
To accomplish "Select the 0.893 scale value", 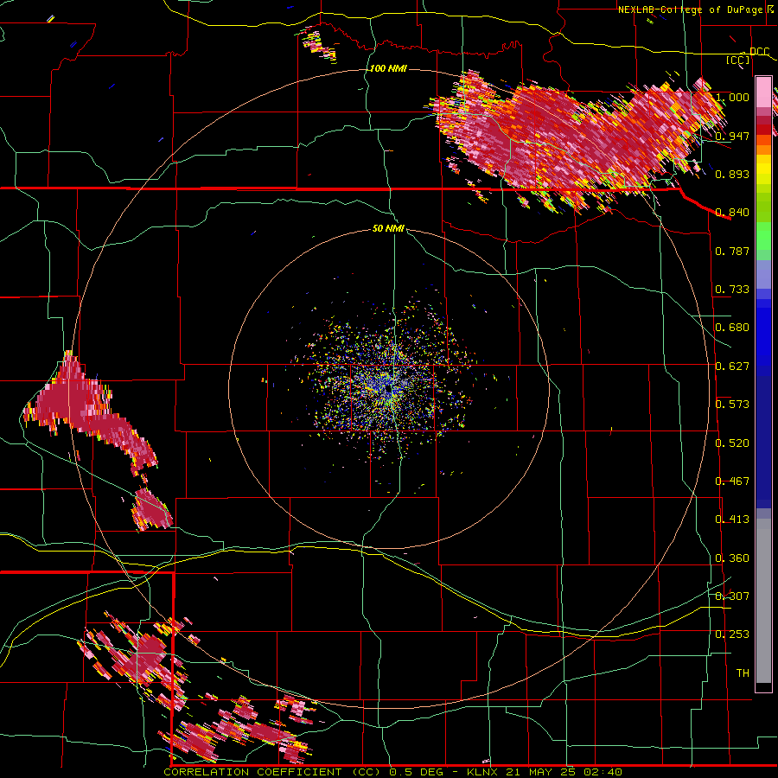I will click(x=732, y=174).
